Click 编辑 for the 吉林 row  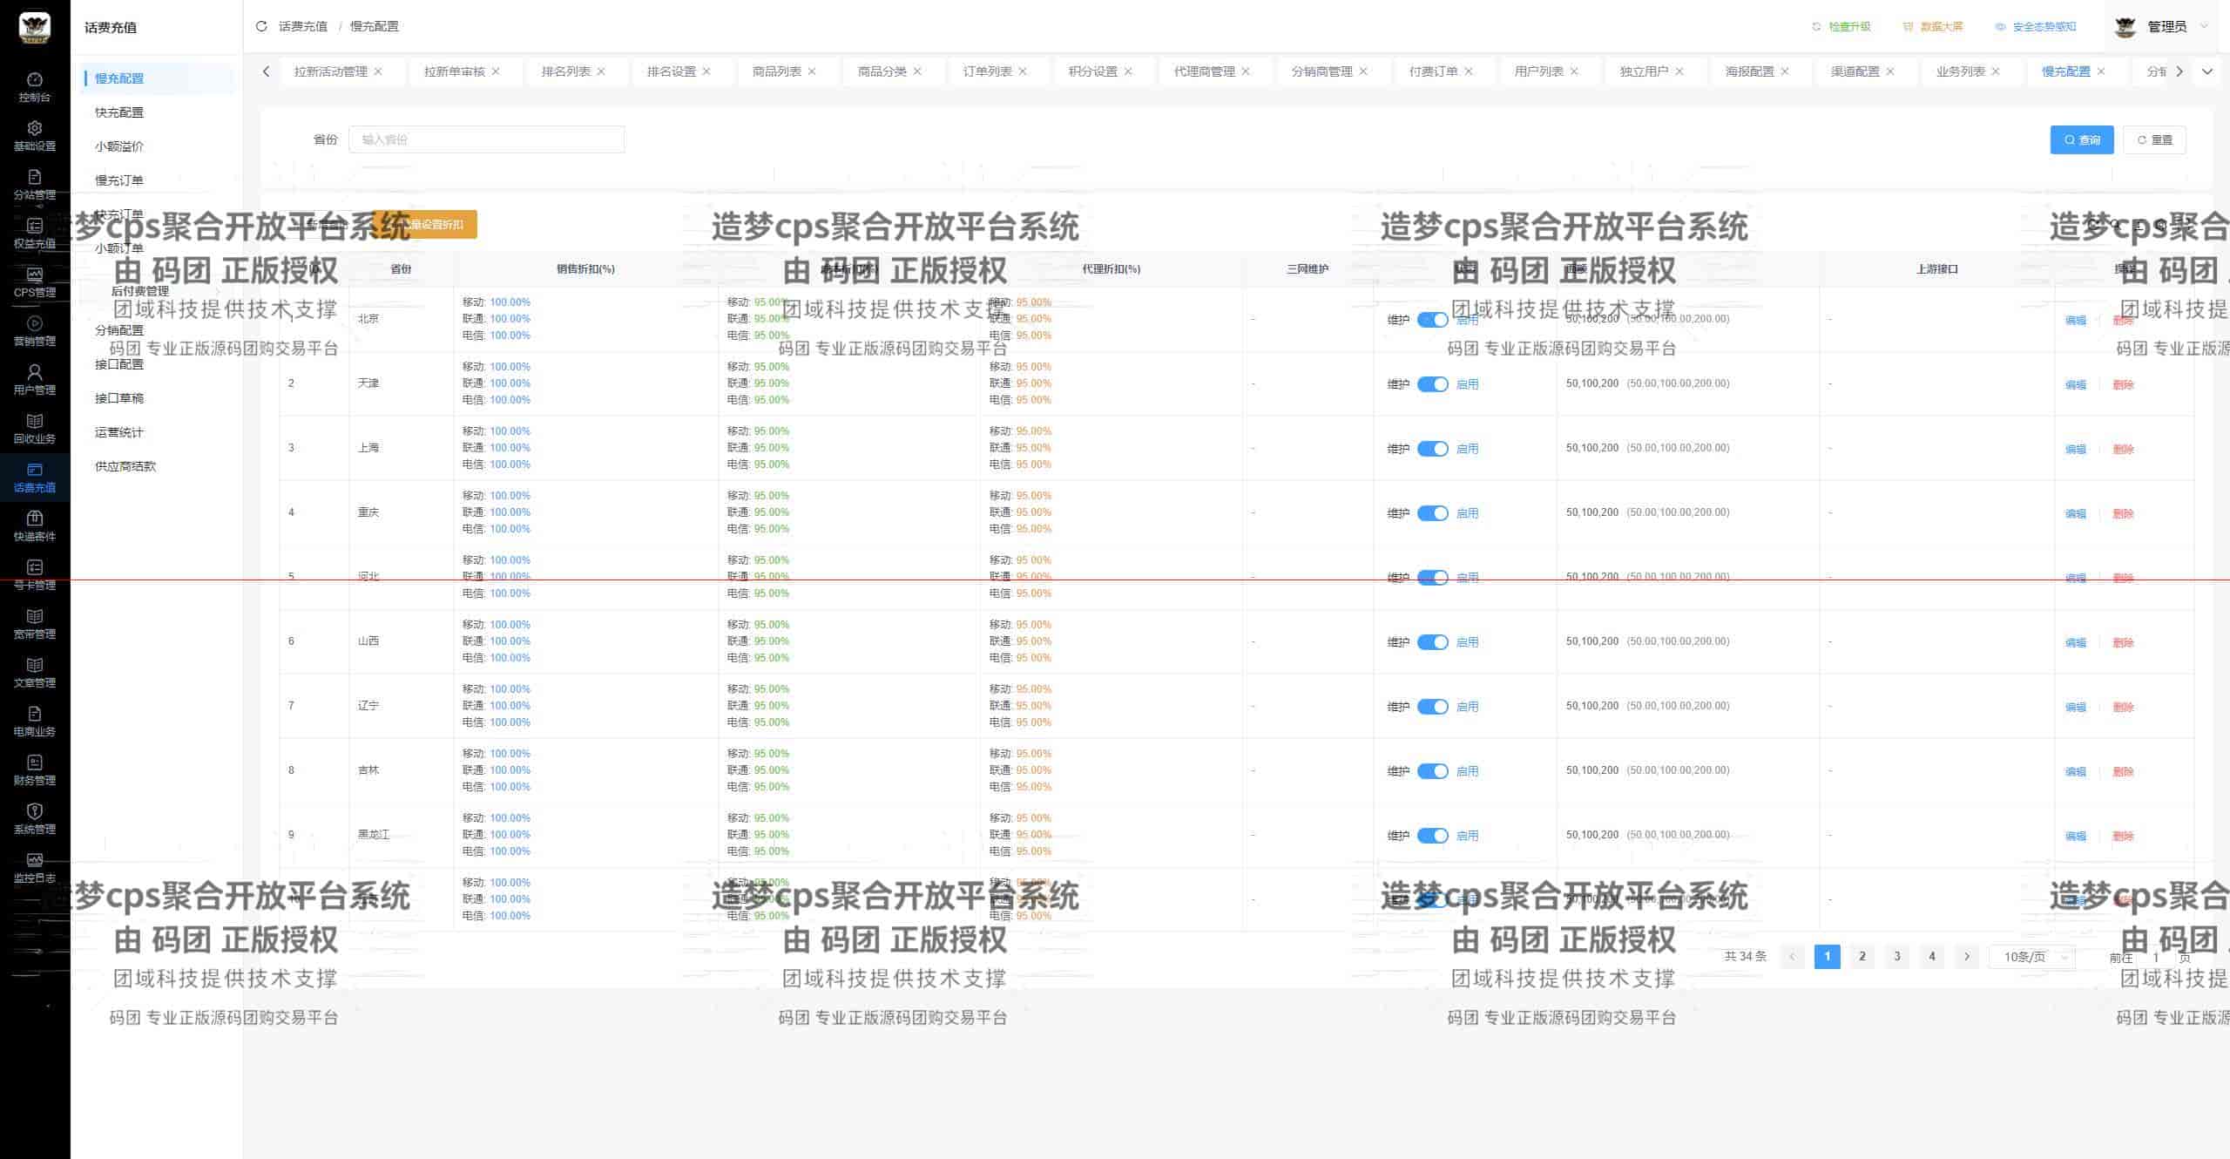pos(2076,771)
